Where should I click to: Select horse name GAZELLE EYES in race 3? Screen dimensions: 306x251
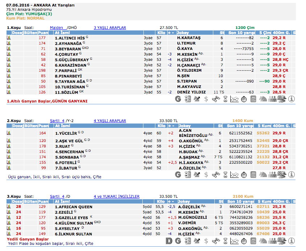click(71, 218)
